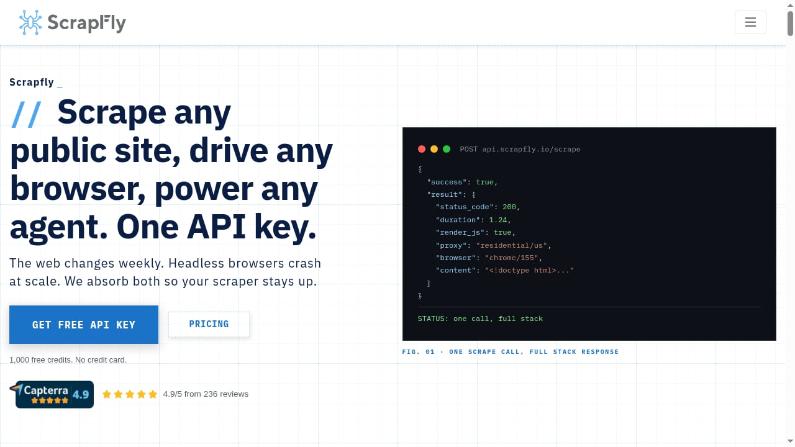
Task: Click the "success": true line
Action: coord(462,182)
